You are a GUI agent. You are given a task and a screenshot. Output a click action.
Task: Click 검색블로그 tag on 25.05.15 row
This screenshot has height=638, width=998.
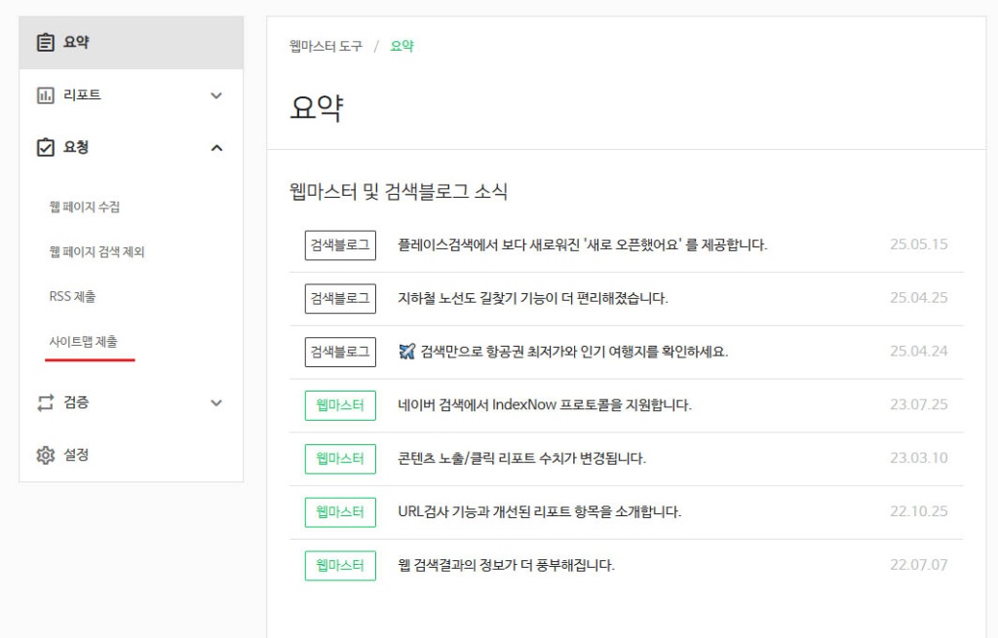point(340,245)
